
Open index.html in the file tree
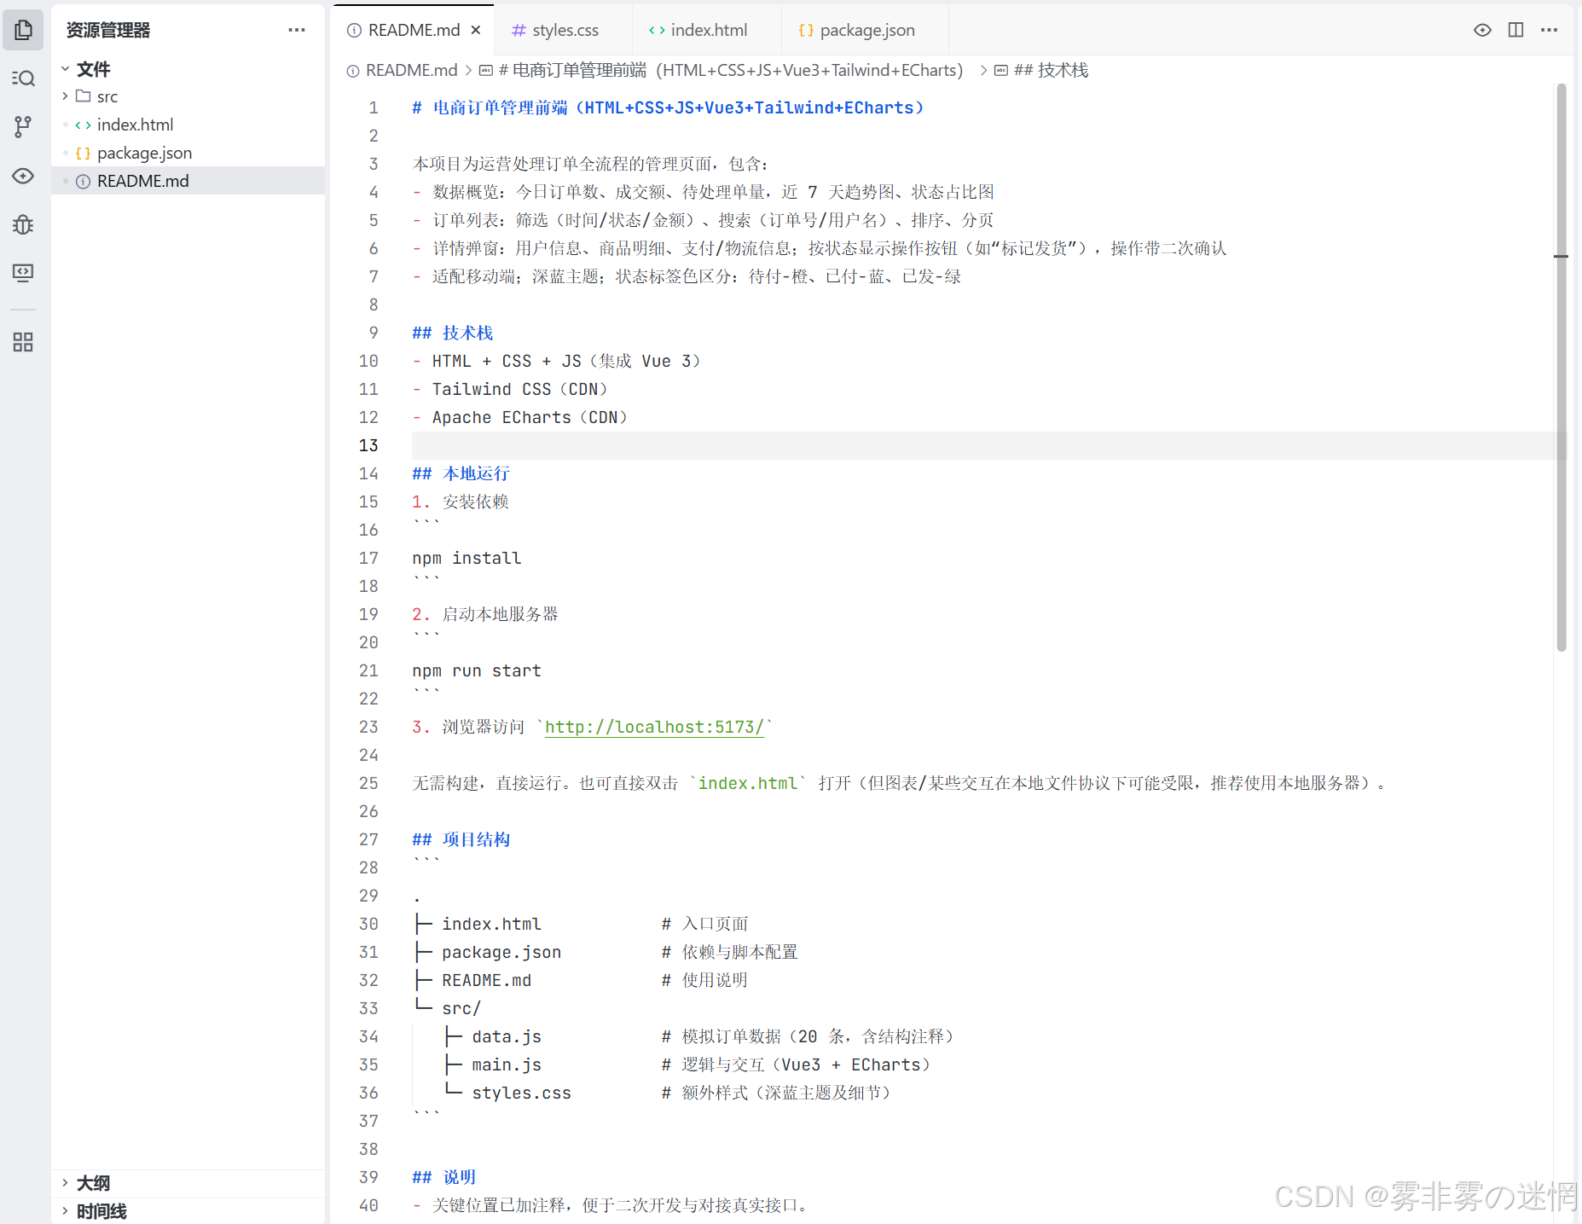click(135, 125)
